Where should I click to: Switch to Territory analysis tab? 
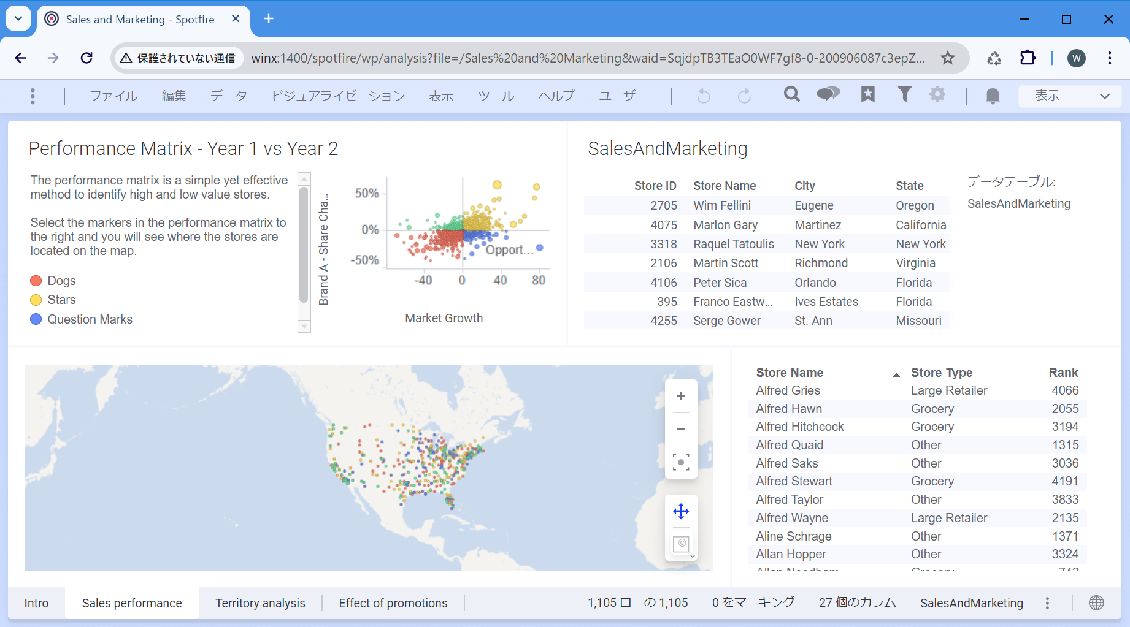point(260,603)
